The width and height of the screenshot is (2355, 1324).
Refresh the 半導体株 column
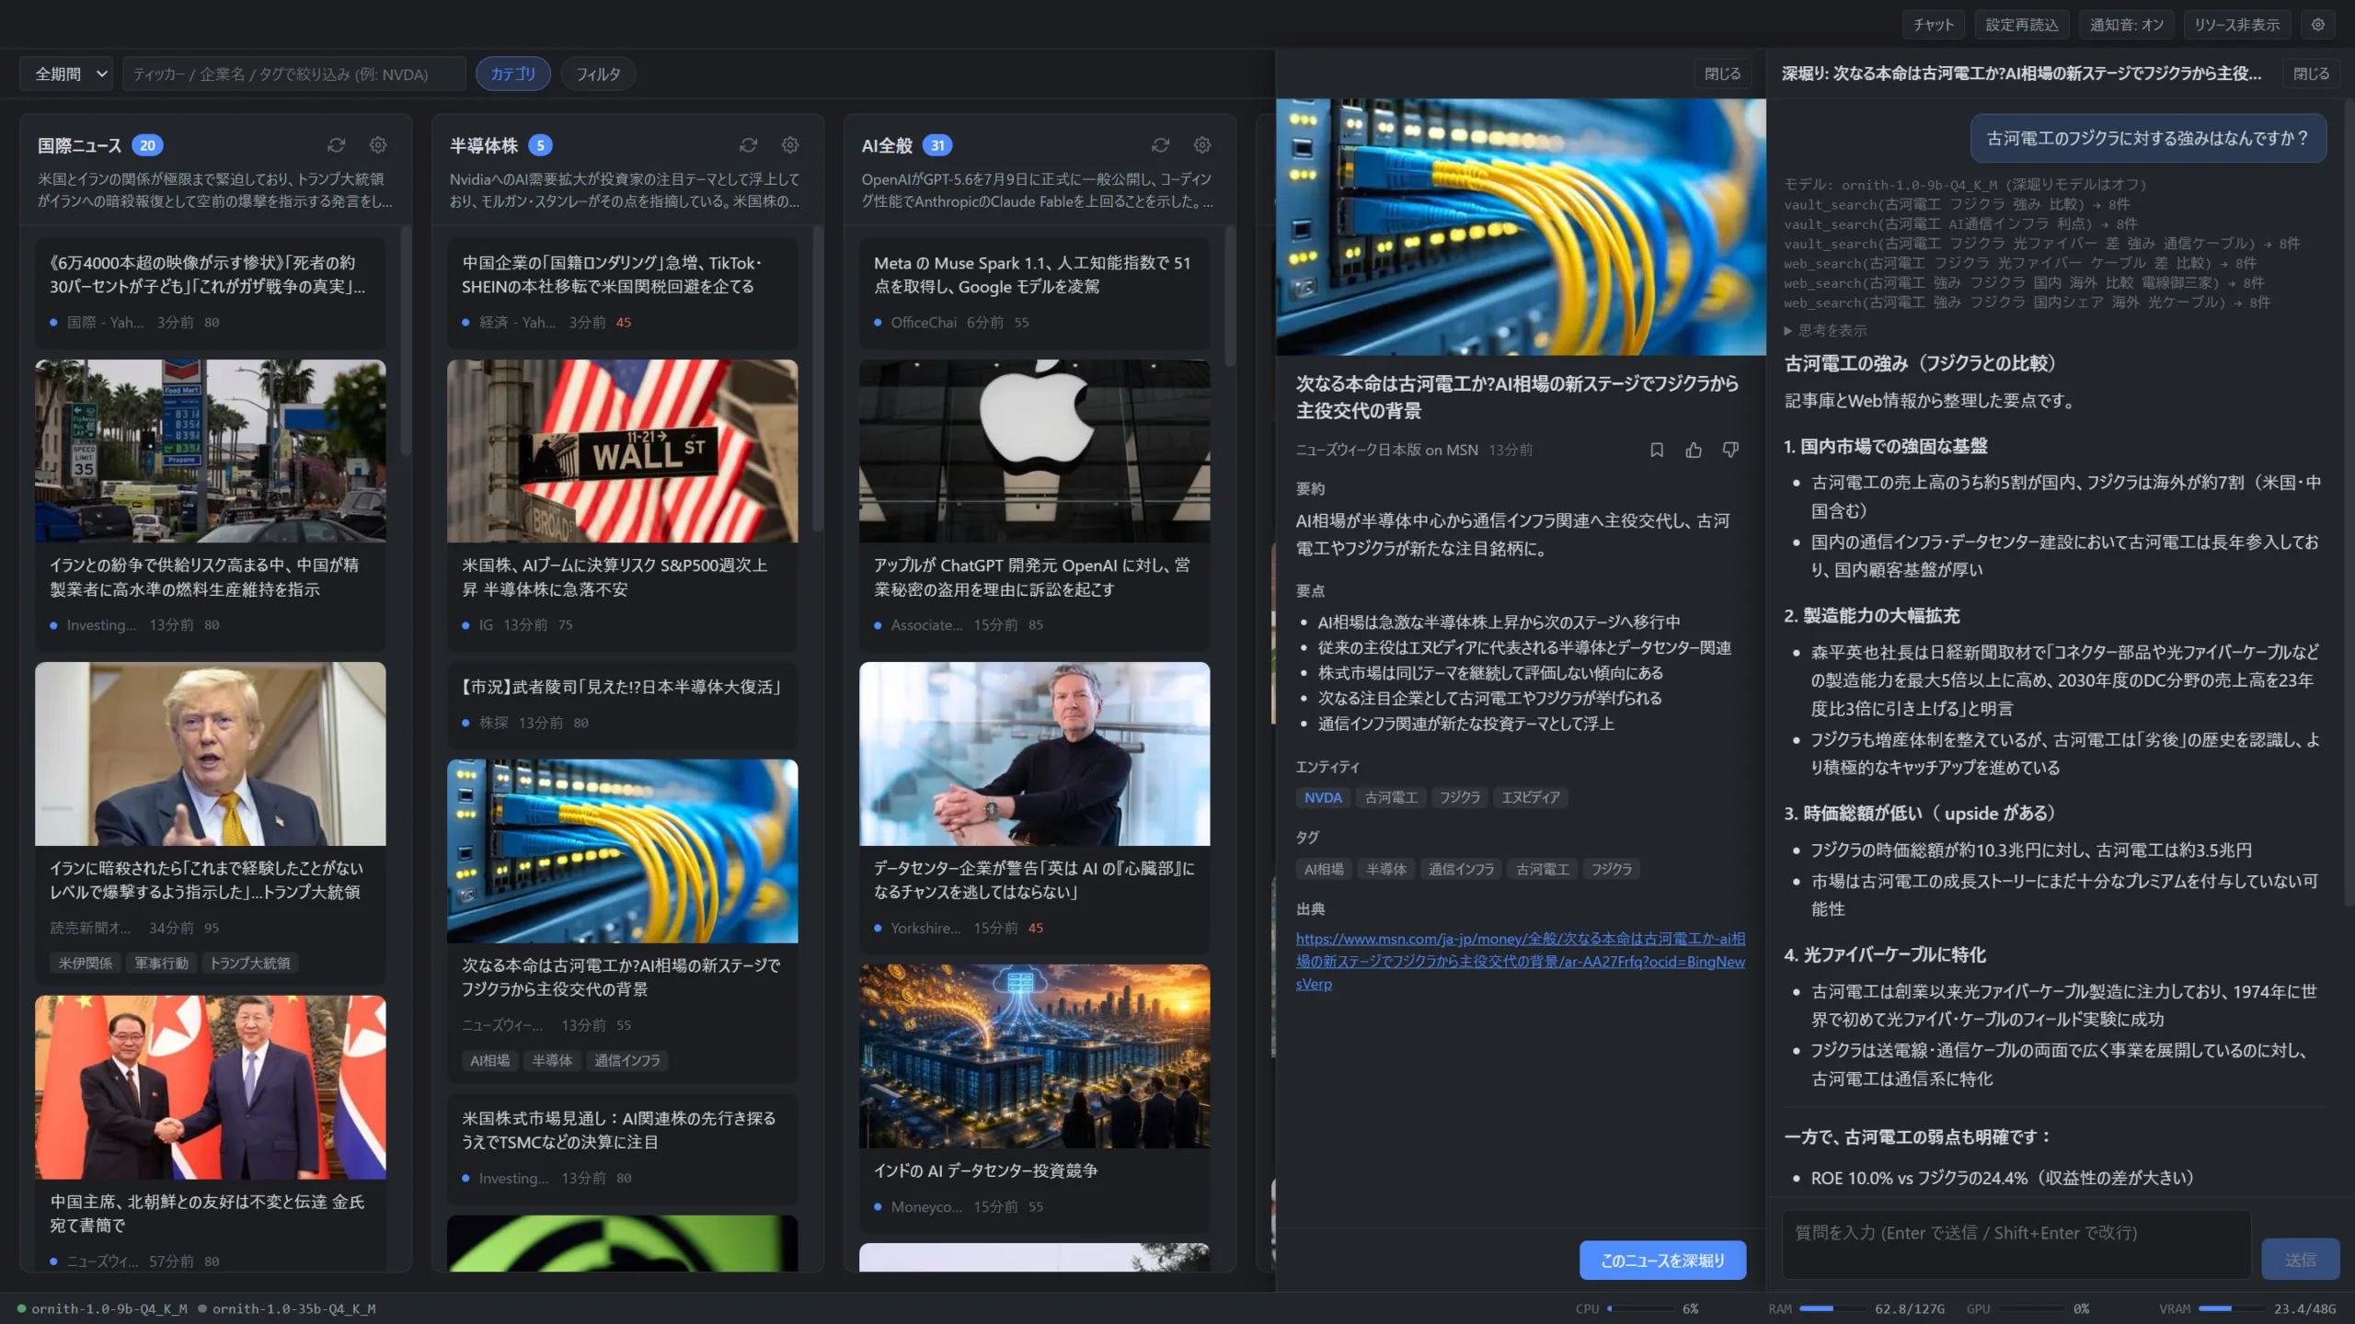749,145
